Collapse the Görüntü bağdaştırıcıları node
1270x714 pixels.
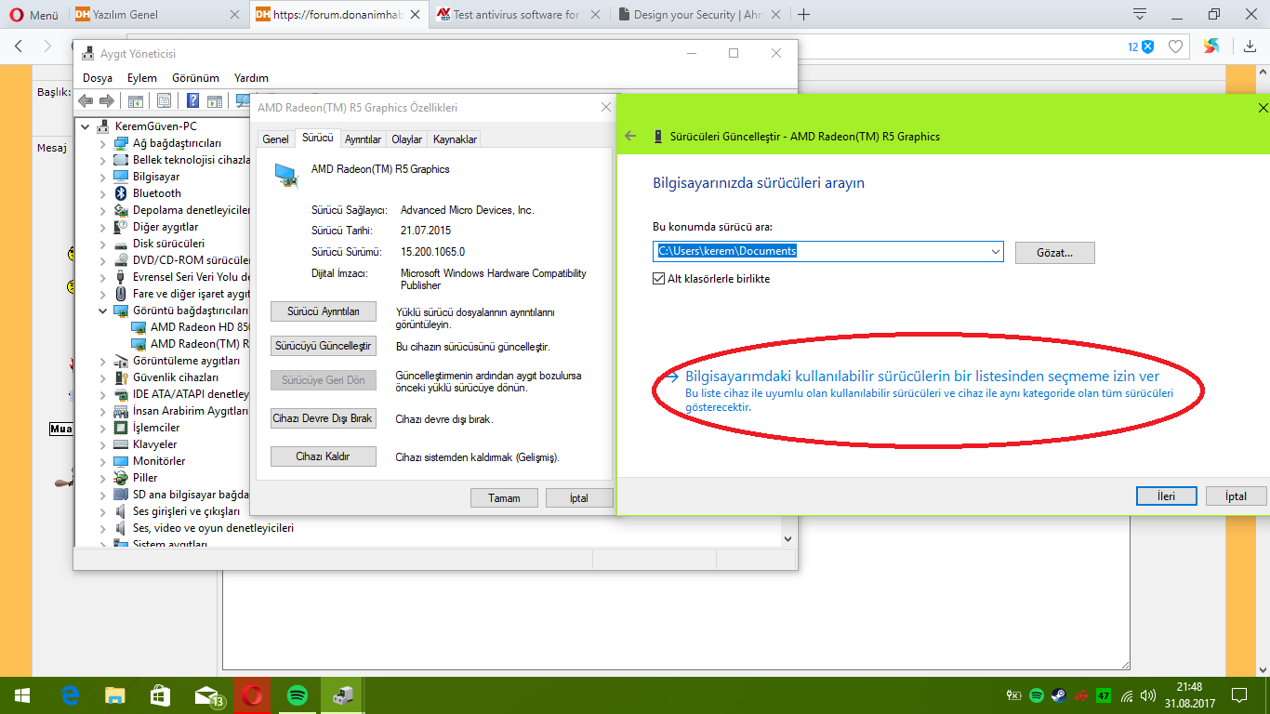pos(103,311)
